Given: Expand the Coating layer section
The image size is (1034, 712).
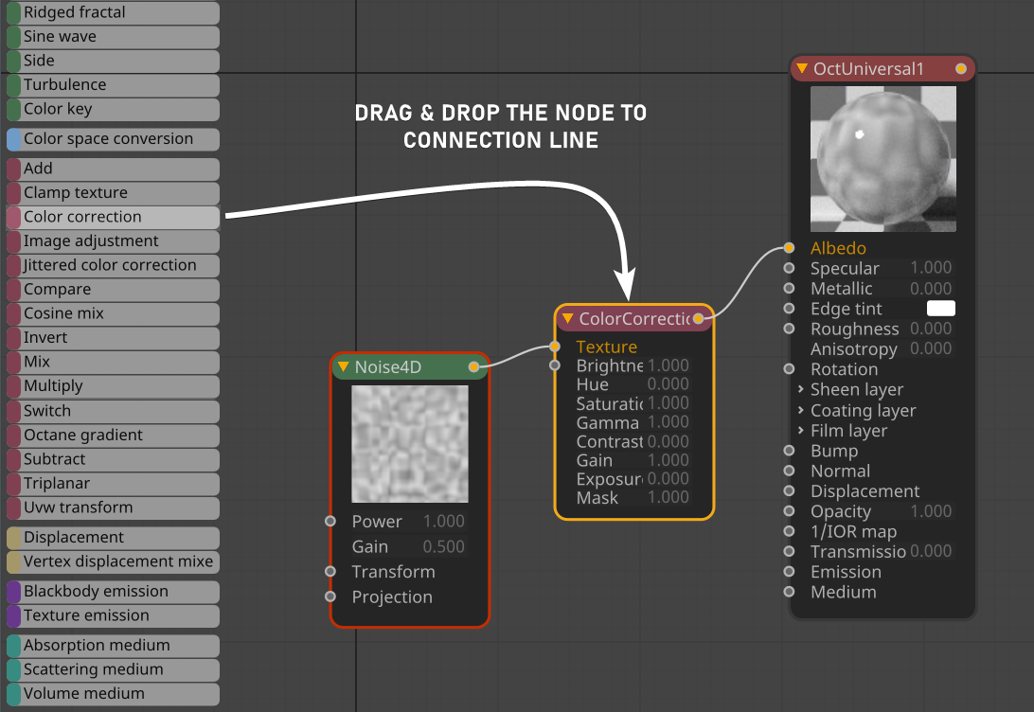Looking at the screenshot, I should tap(801, 410).
